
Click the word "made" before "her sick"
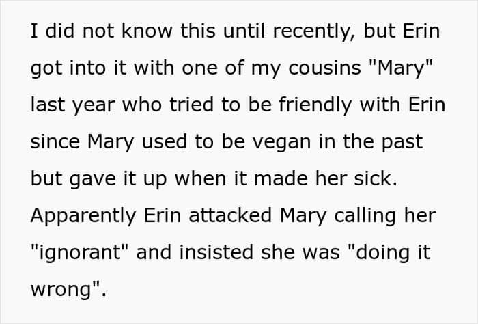click(x=281, y=178)
